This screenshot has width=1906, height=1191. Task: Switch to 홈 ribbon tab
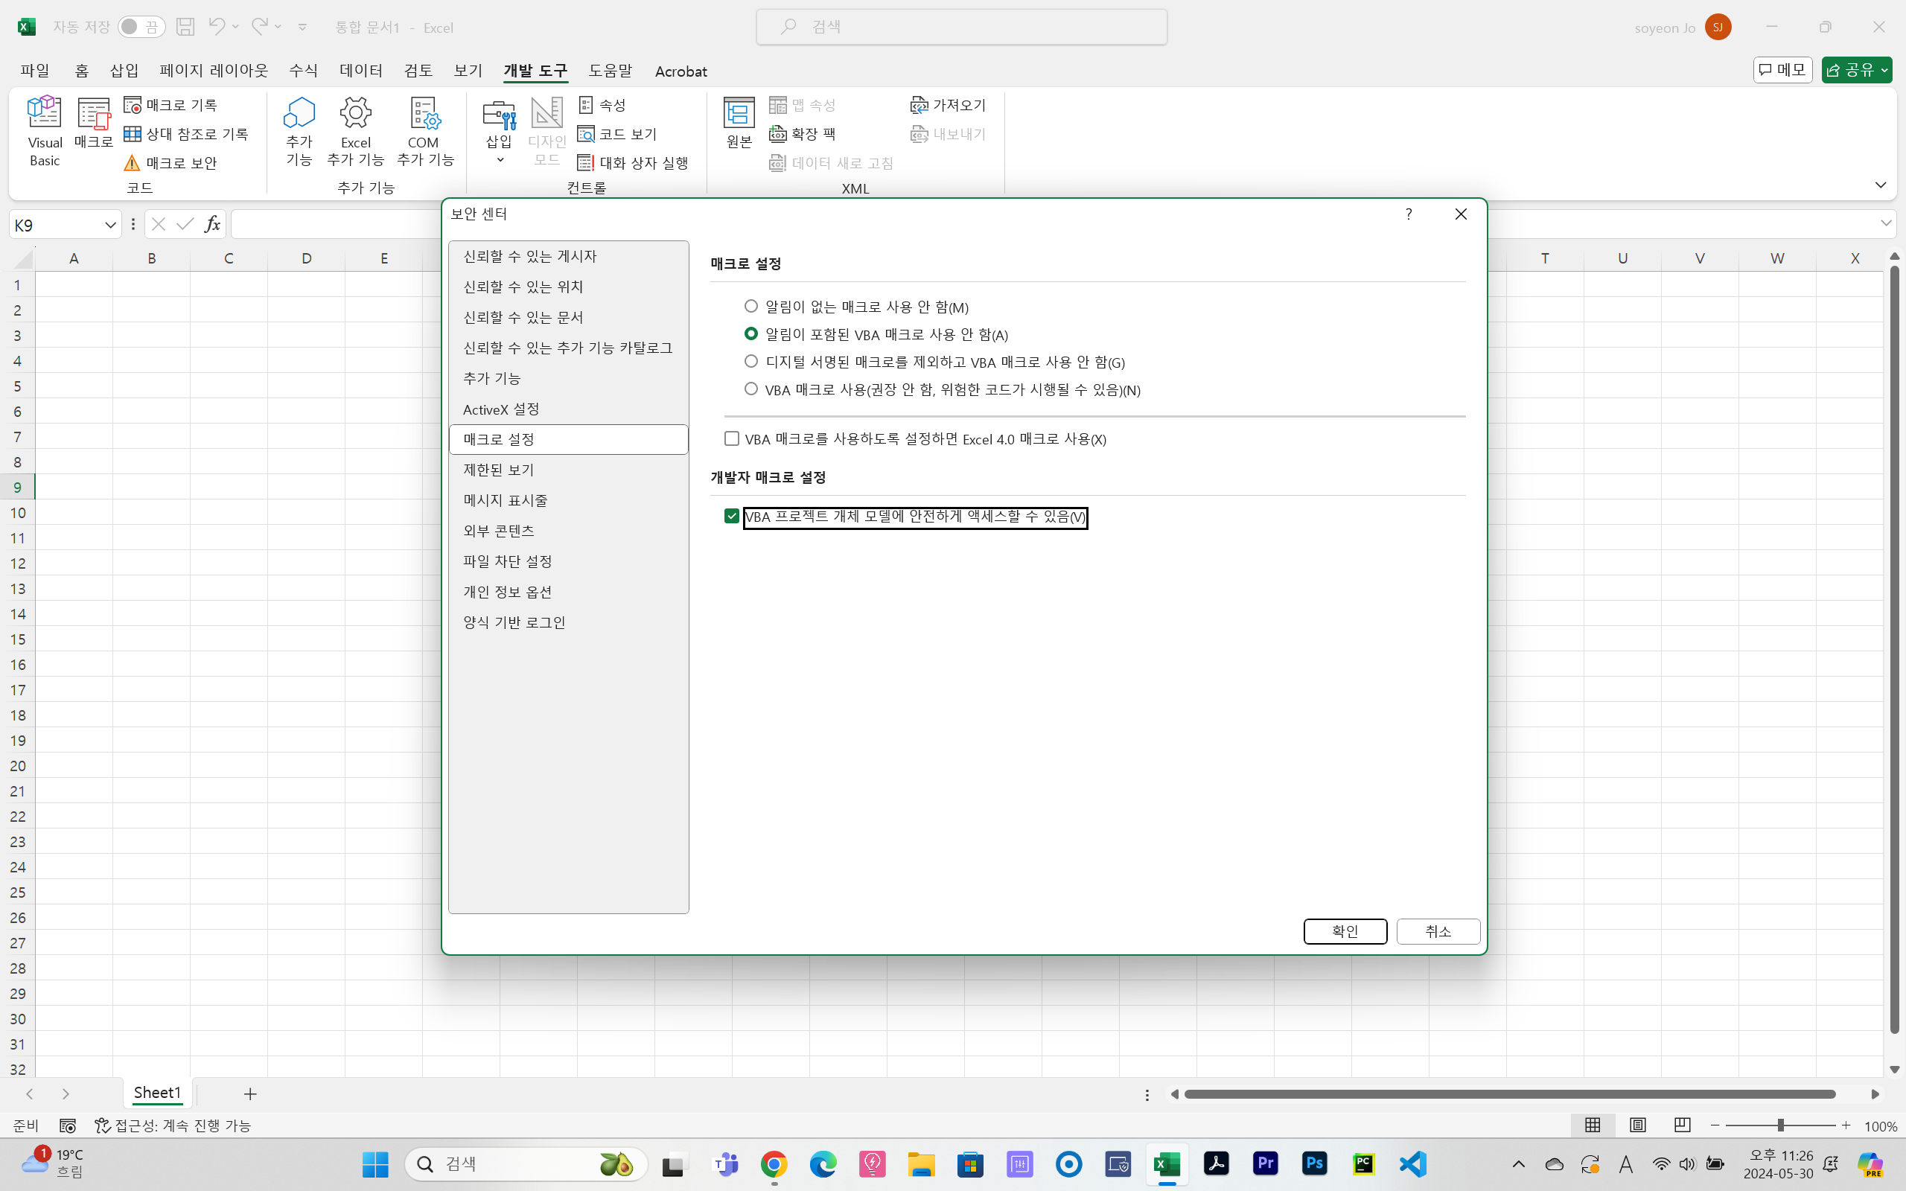(x=82, y=70)
